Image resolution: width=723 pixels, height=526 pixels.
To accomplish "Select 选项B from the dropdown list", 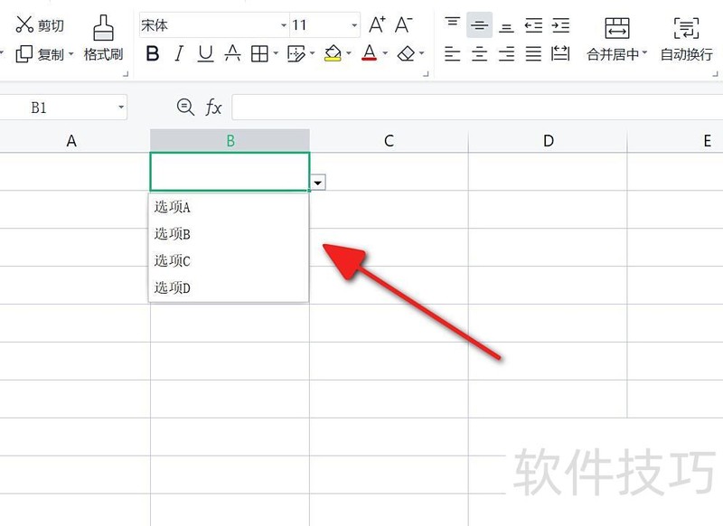I will pos(171,234).
